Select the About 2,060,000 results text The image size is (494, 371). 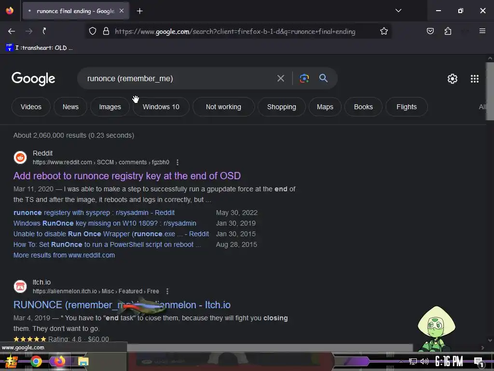[x=74, y=135]
